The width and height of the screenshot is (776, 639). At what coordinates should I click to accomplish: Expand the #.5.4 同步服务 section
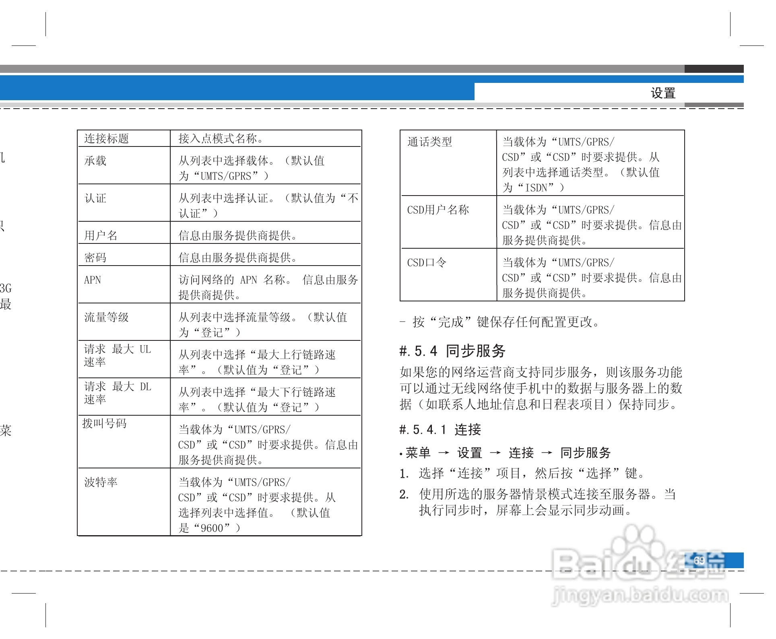453,351
